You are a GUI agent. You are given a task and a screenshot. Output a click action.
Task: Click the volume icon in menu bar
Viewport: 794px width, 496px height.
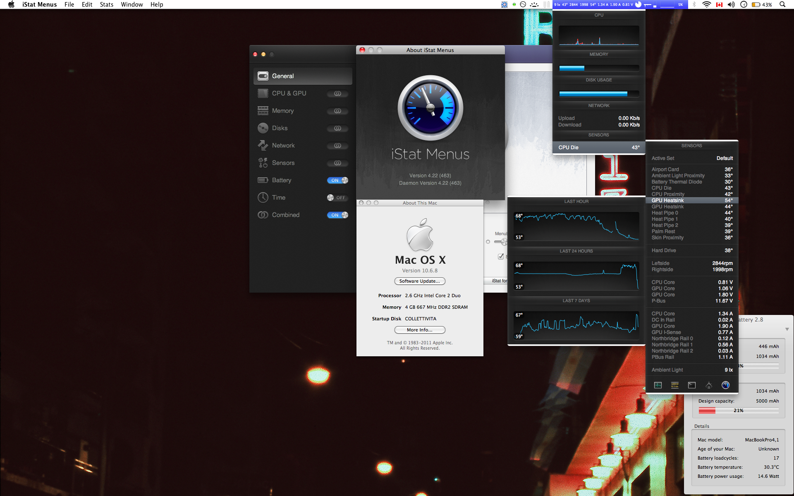731,5
